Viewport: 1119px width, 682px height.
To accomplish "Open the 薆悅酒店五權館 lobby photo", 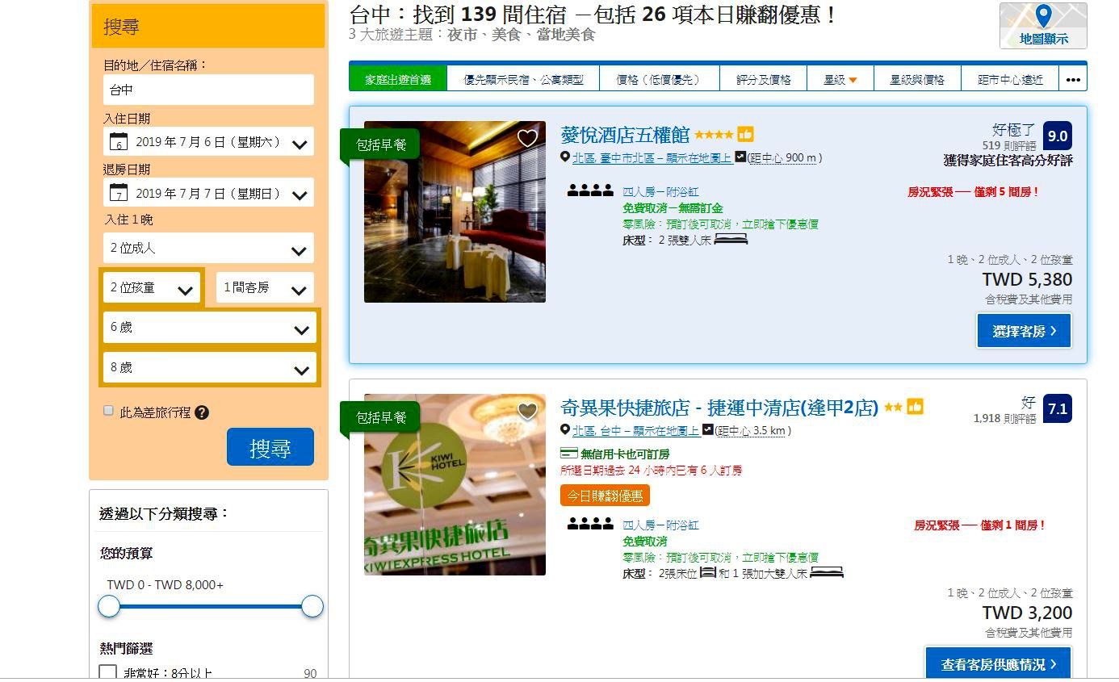I will click(455, 212).
